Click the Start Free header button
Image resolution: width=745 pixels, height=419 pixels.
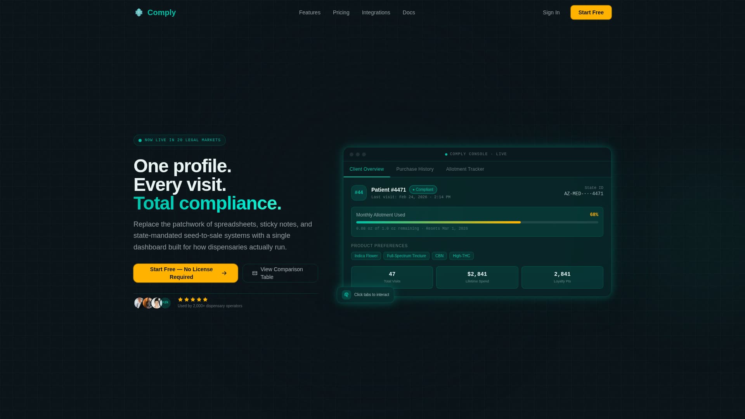(x=591, y=12)
